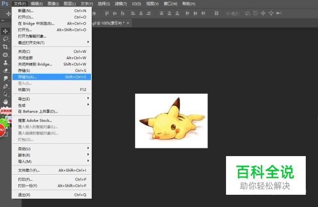The width and height of the screenshot is (318, 207).
Task: Open the 帮助(H) menu
Action: (189, 4)
